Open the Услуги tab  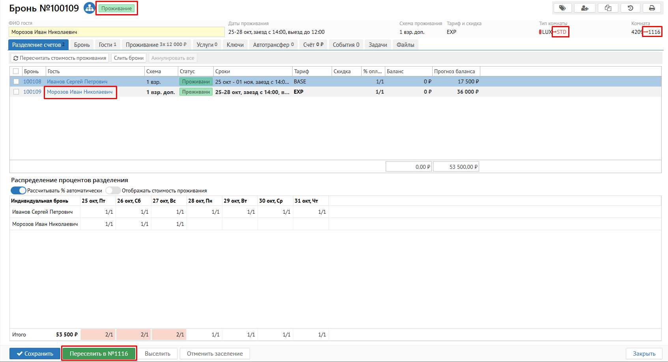coord(207,45)
